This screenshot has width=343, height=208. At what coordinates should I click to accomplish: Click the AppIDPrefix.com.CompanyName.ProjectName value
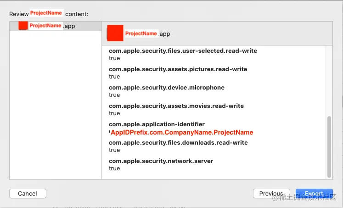182,132
